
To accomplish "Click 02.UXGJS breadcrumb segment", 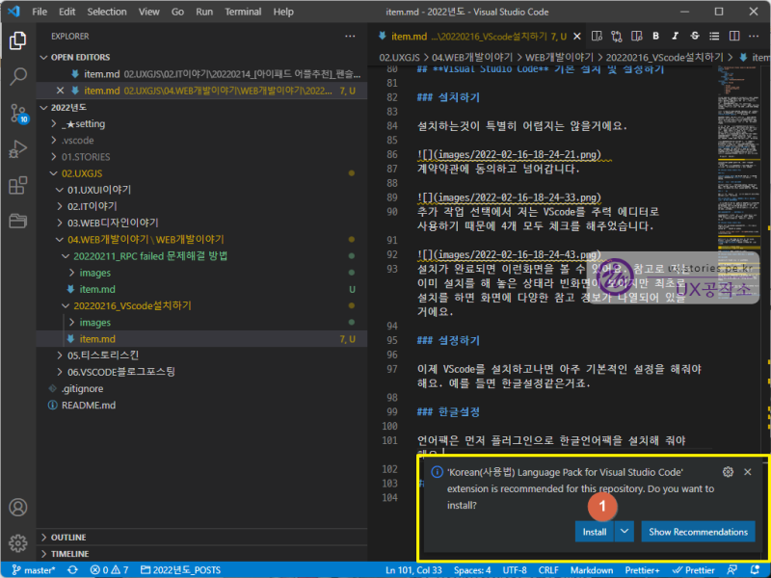I will tap(399, 58).
